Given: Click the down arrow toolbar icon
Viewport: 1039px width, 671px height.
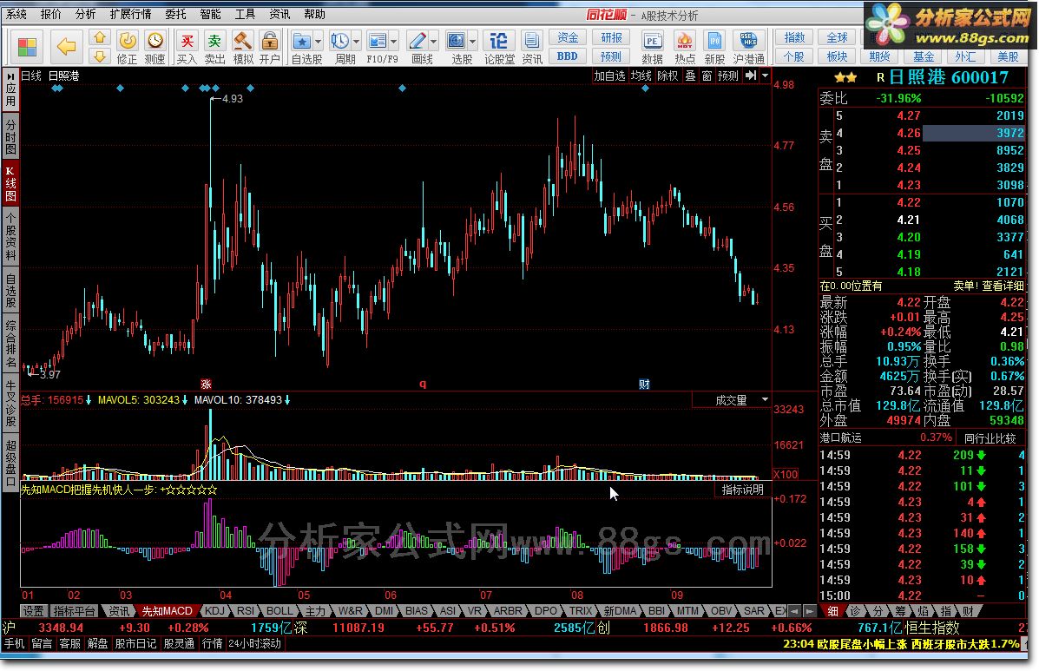Looking at the screenshot, I should [100, 56].
